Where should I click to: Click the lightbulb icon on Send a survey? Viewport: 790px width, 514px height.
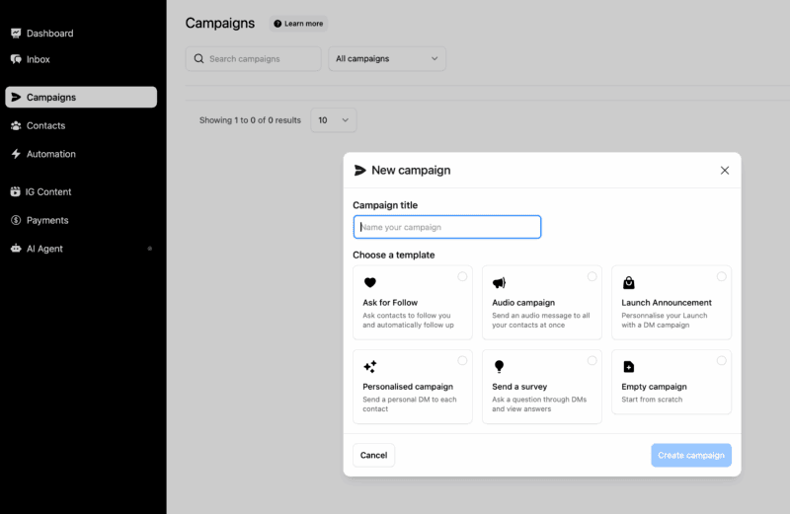tap(499, 366)
